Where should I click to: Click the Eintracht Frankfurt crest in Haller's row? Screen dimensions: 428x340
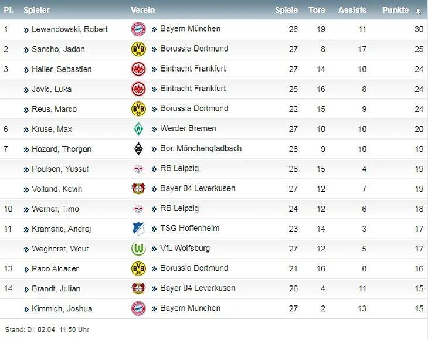pos(138,69)
